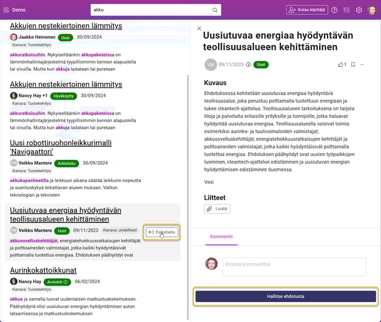Open 'Uusi robottiruohonleikkurimalli Navigaattori' result

click(x=61, y=147)
